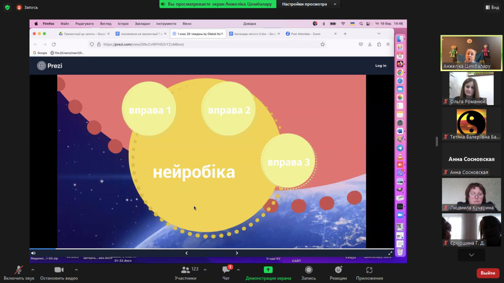The width and height of the screenshot is (504, 283).
Task: Select Тетяна Валеріївна yin-yang participant tile
Action: [471, 124]
